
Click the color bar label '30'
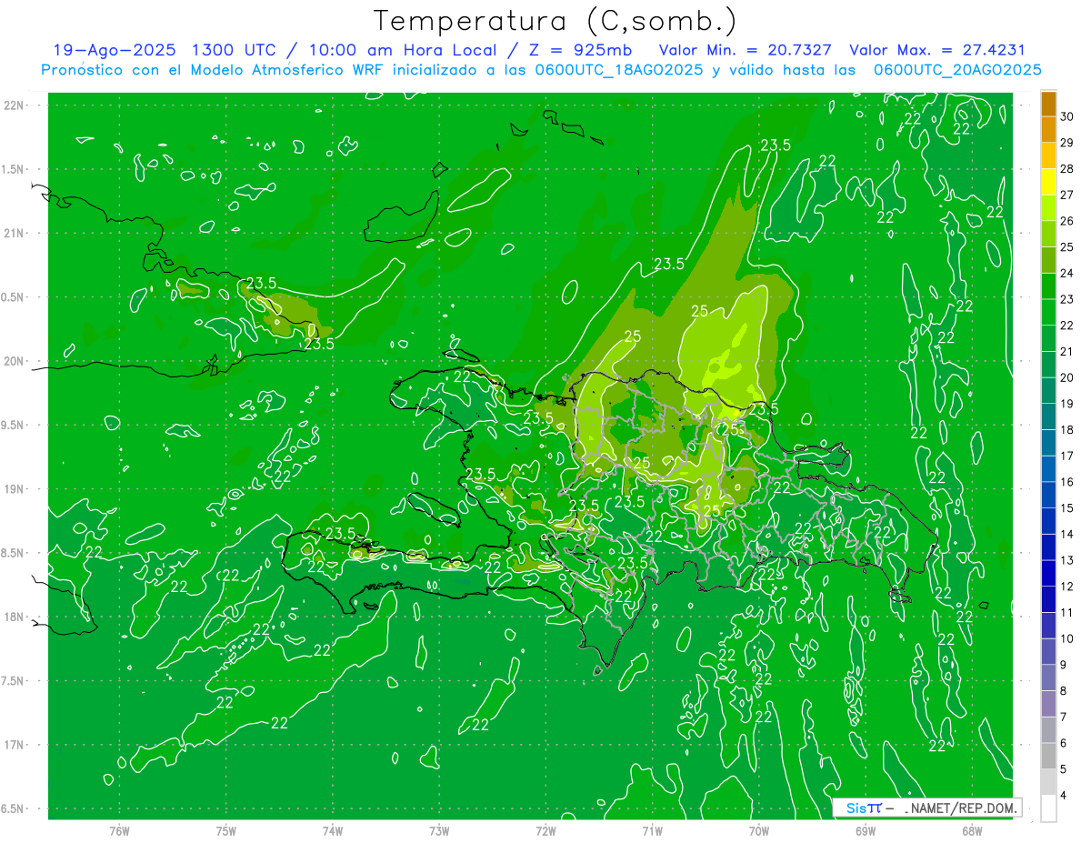pyautogui.click(x=1067, y=117)
